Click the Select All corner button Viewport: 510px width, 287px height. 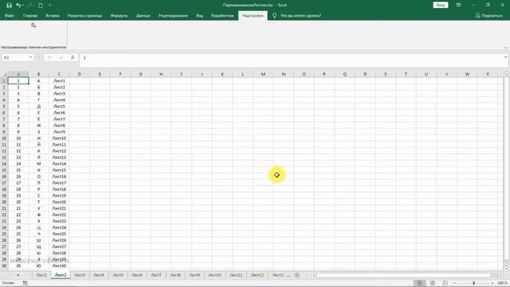tap(4, 74)
